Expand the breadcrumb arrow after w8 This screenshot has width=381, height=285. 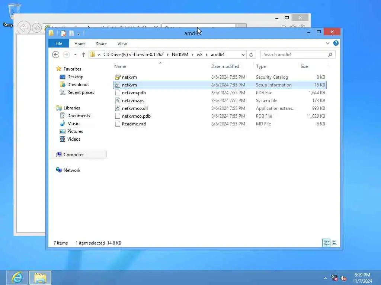click(x=206, y=55)
